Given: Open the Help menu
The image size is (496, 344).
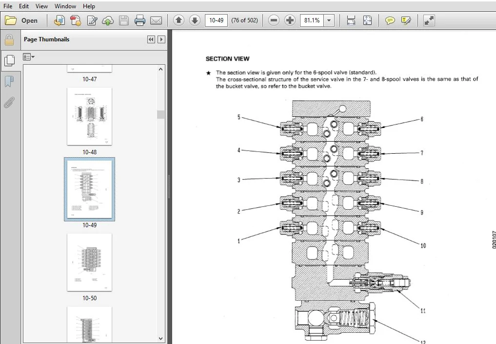Looking at the screenshot, I should tap(89, 6).
